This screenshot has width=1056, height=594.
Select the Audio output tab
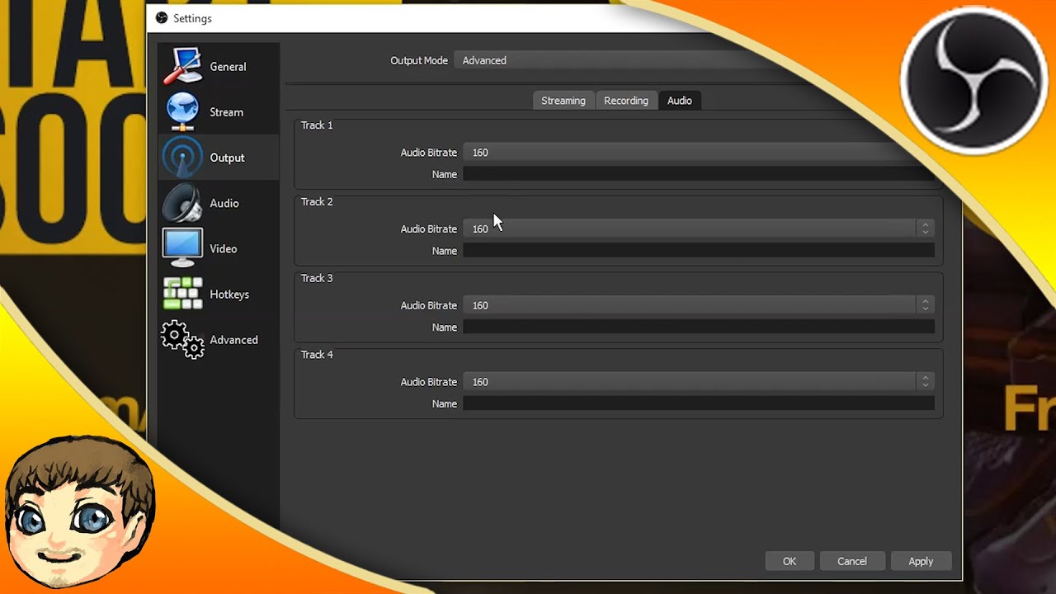680,101
